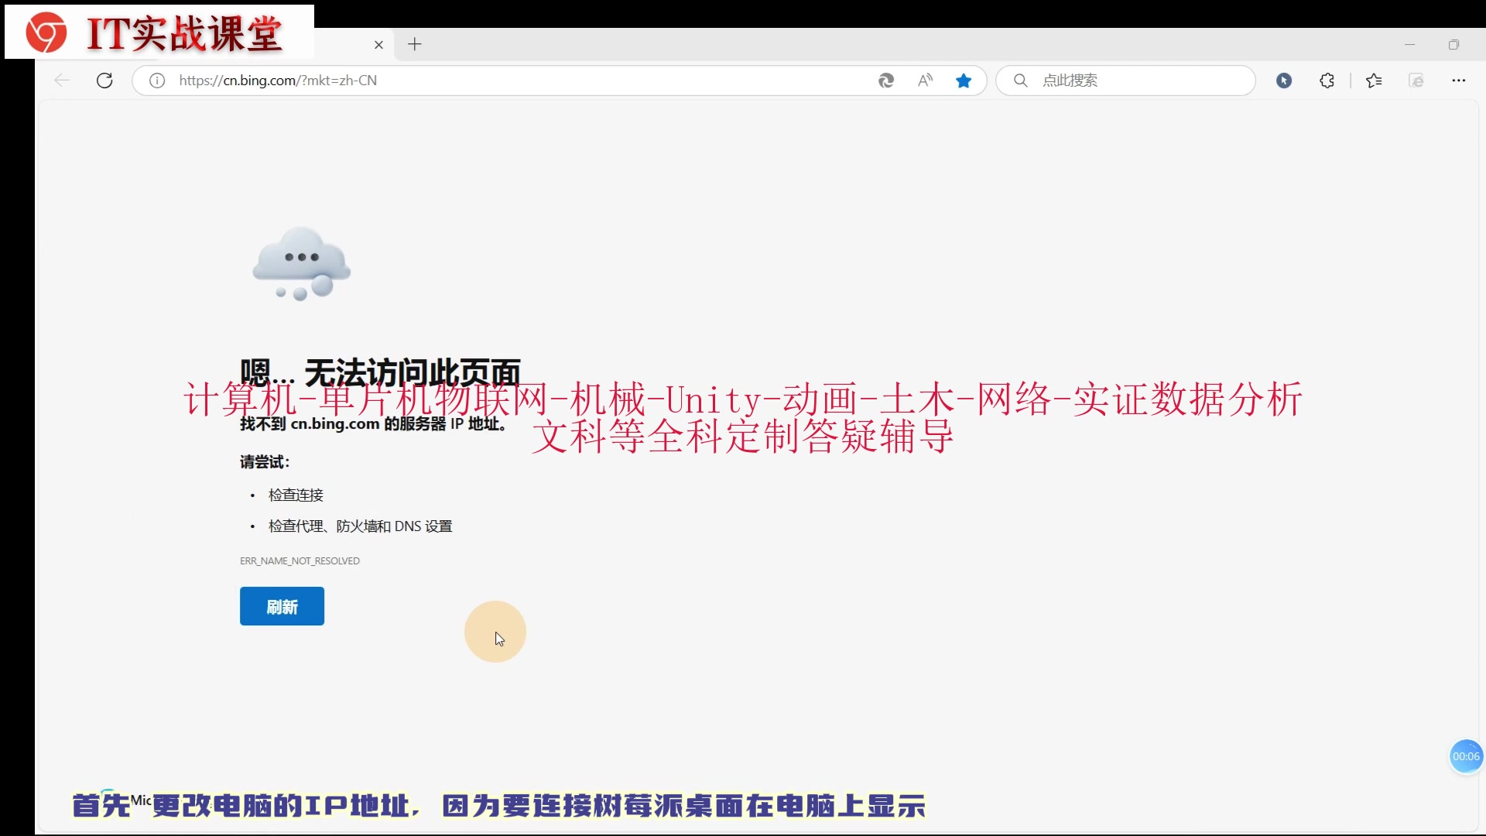
Task: Click the address bar URL cn.bing.com
Action: 278,81
